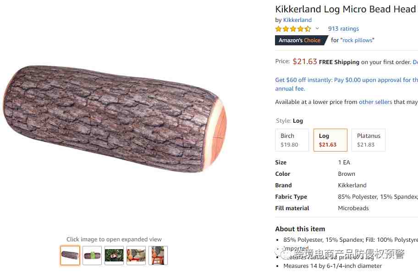
Task: Select the Log style at $21.63
Action: coord(330,140)
